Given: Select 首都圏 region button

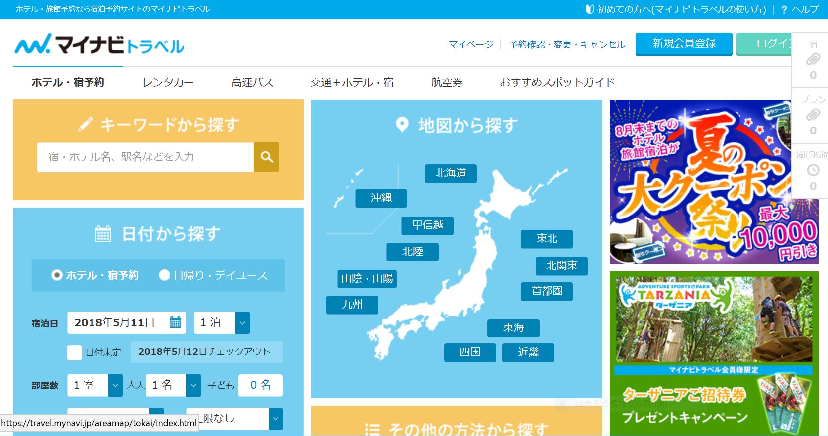Looking at the screenshot, I should [x=547, y=291].
